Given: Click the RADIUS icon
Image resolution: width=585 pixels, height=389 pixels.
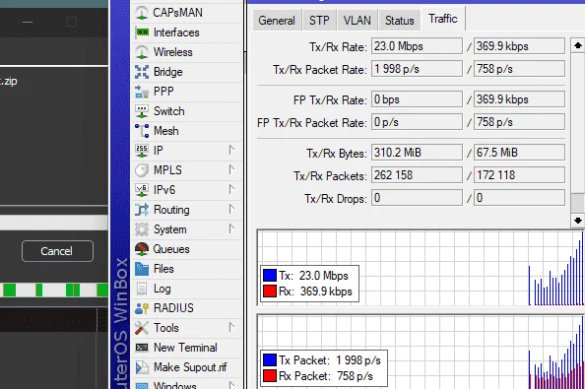Looking at the screenshot, I should 142,308.
